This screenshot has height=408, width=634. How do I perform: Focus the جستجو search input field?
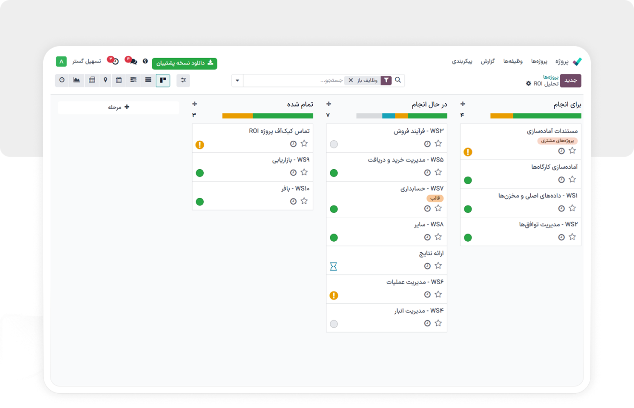point(294,80)
